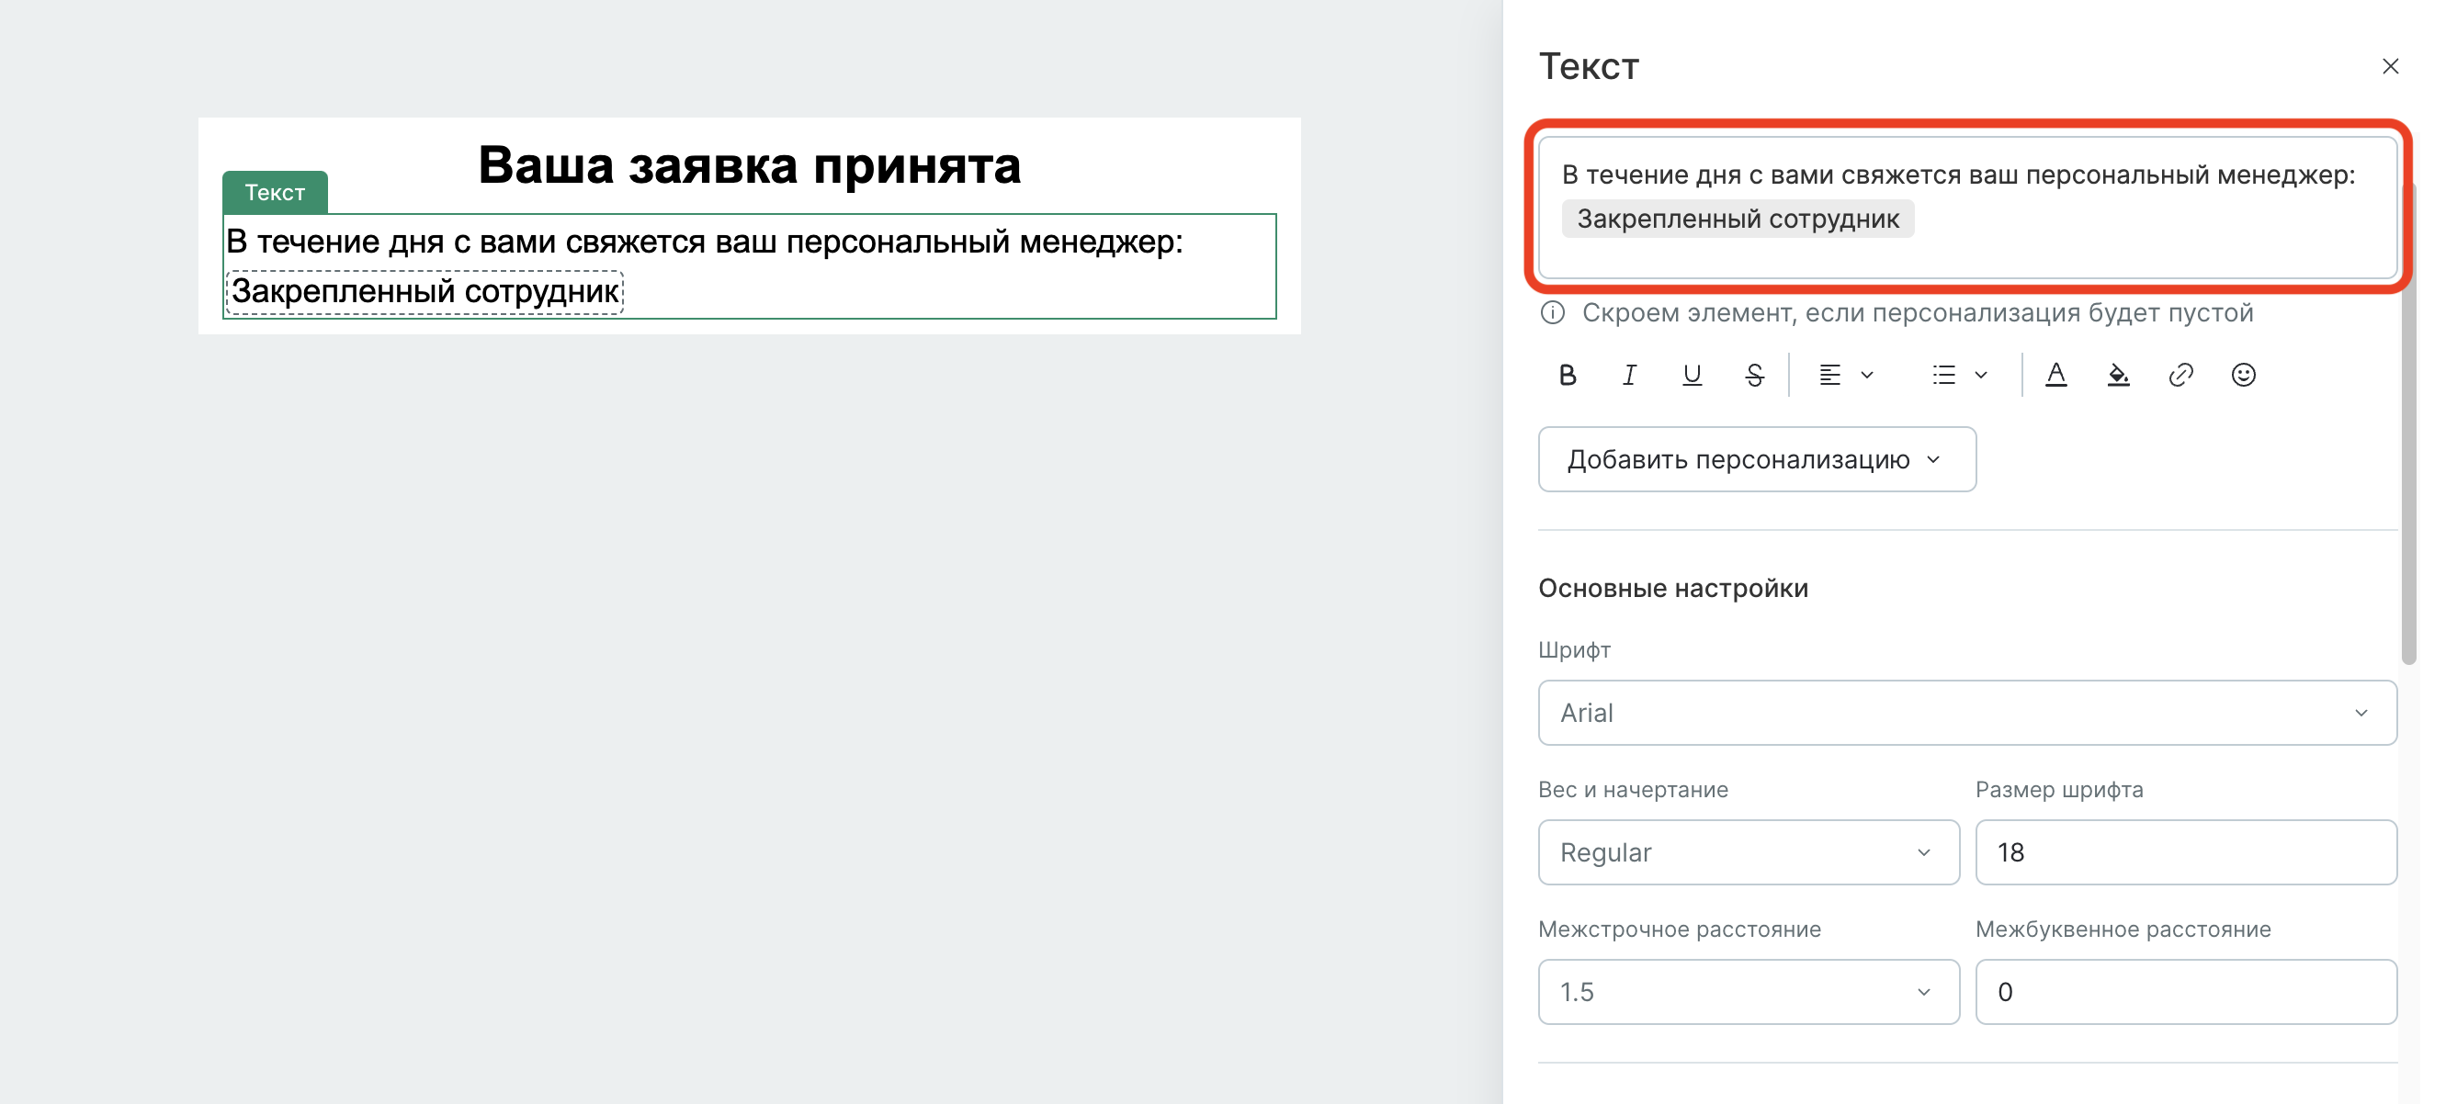Image resolution: width=2457 pixels, height=1104 pixels.
Task: Click the Скроем элемент hint text
Action: [1917, 312]
